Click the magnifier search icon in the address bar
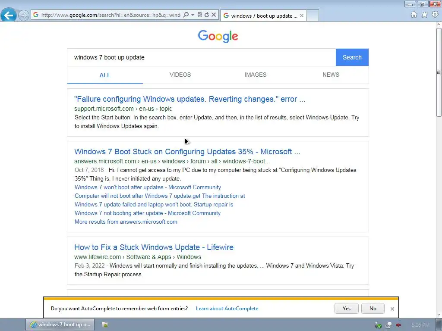Image resolution: width=442 pixels, height=331 pixels. click(x=186, y=15)
